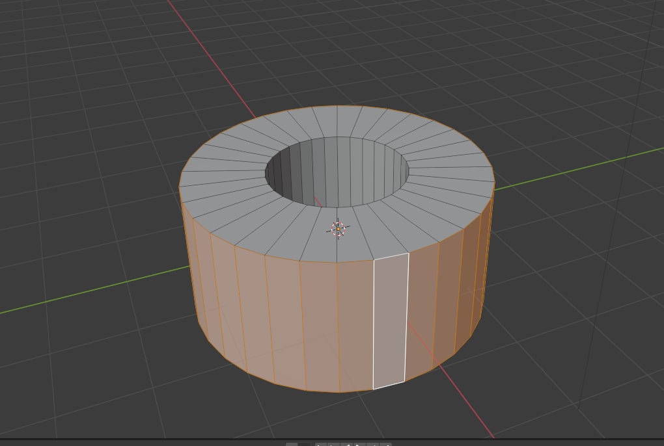This screenshot has height=446, width=664.
Task: Select the inner hole wall of the ring mesh
Action: click(337, 172)
